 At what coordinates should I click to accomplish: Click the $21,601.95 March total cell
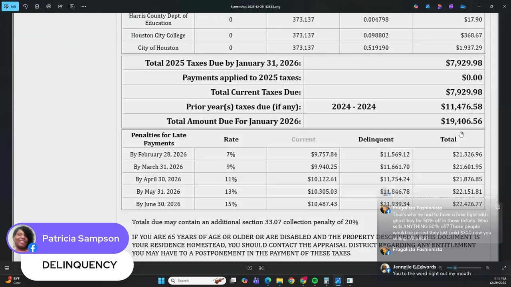pyautogui.click(x=467, y=167)
